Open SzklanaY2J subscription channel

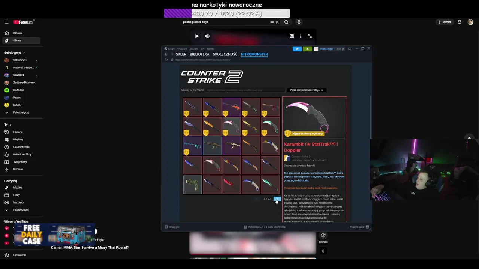click(22, 60)
